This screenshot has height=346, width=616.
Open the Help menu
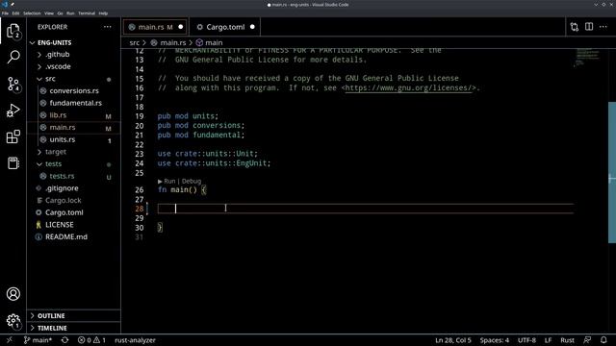pyautogui.click(x=103, y=12)
